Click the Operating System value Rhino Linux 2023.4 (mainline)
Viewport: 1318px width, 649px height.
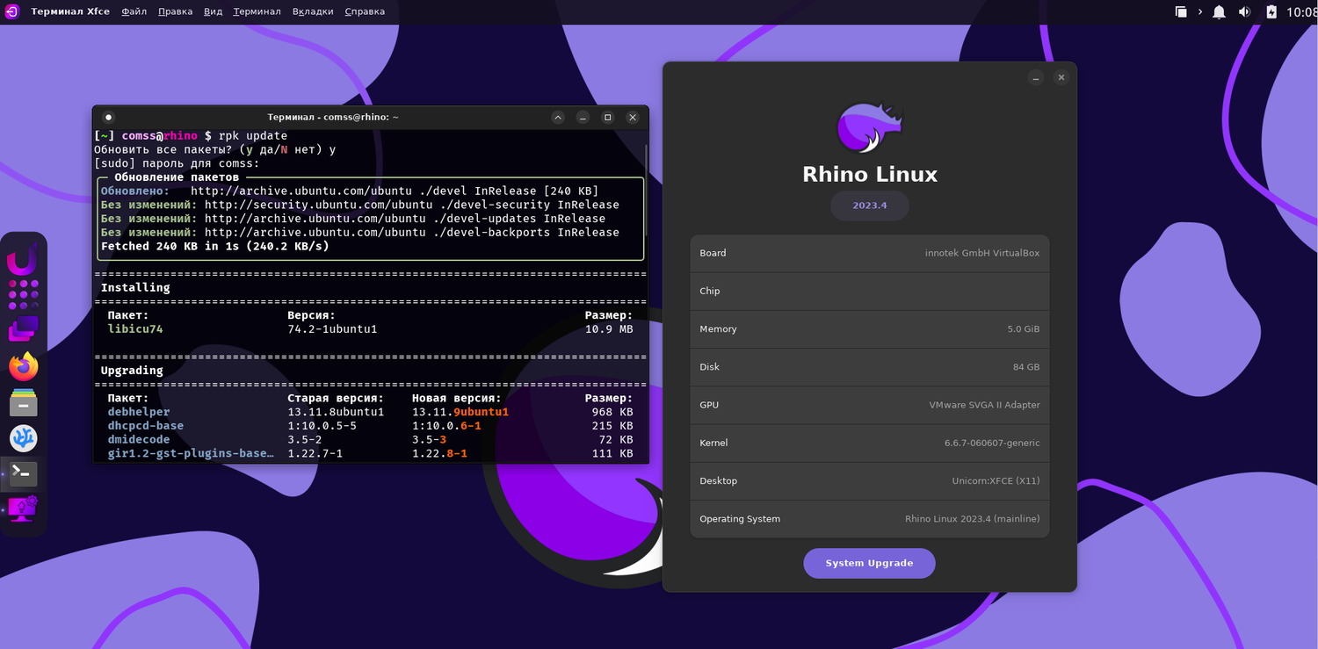973,519
